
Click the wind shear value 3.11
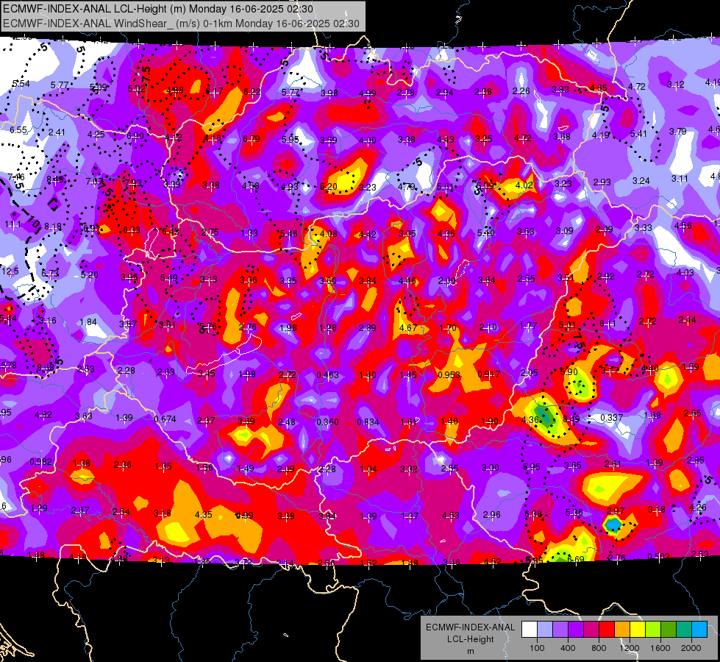click(x=680, y=178)
